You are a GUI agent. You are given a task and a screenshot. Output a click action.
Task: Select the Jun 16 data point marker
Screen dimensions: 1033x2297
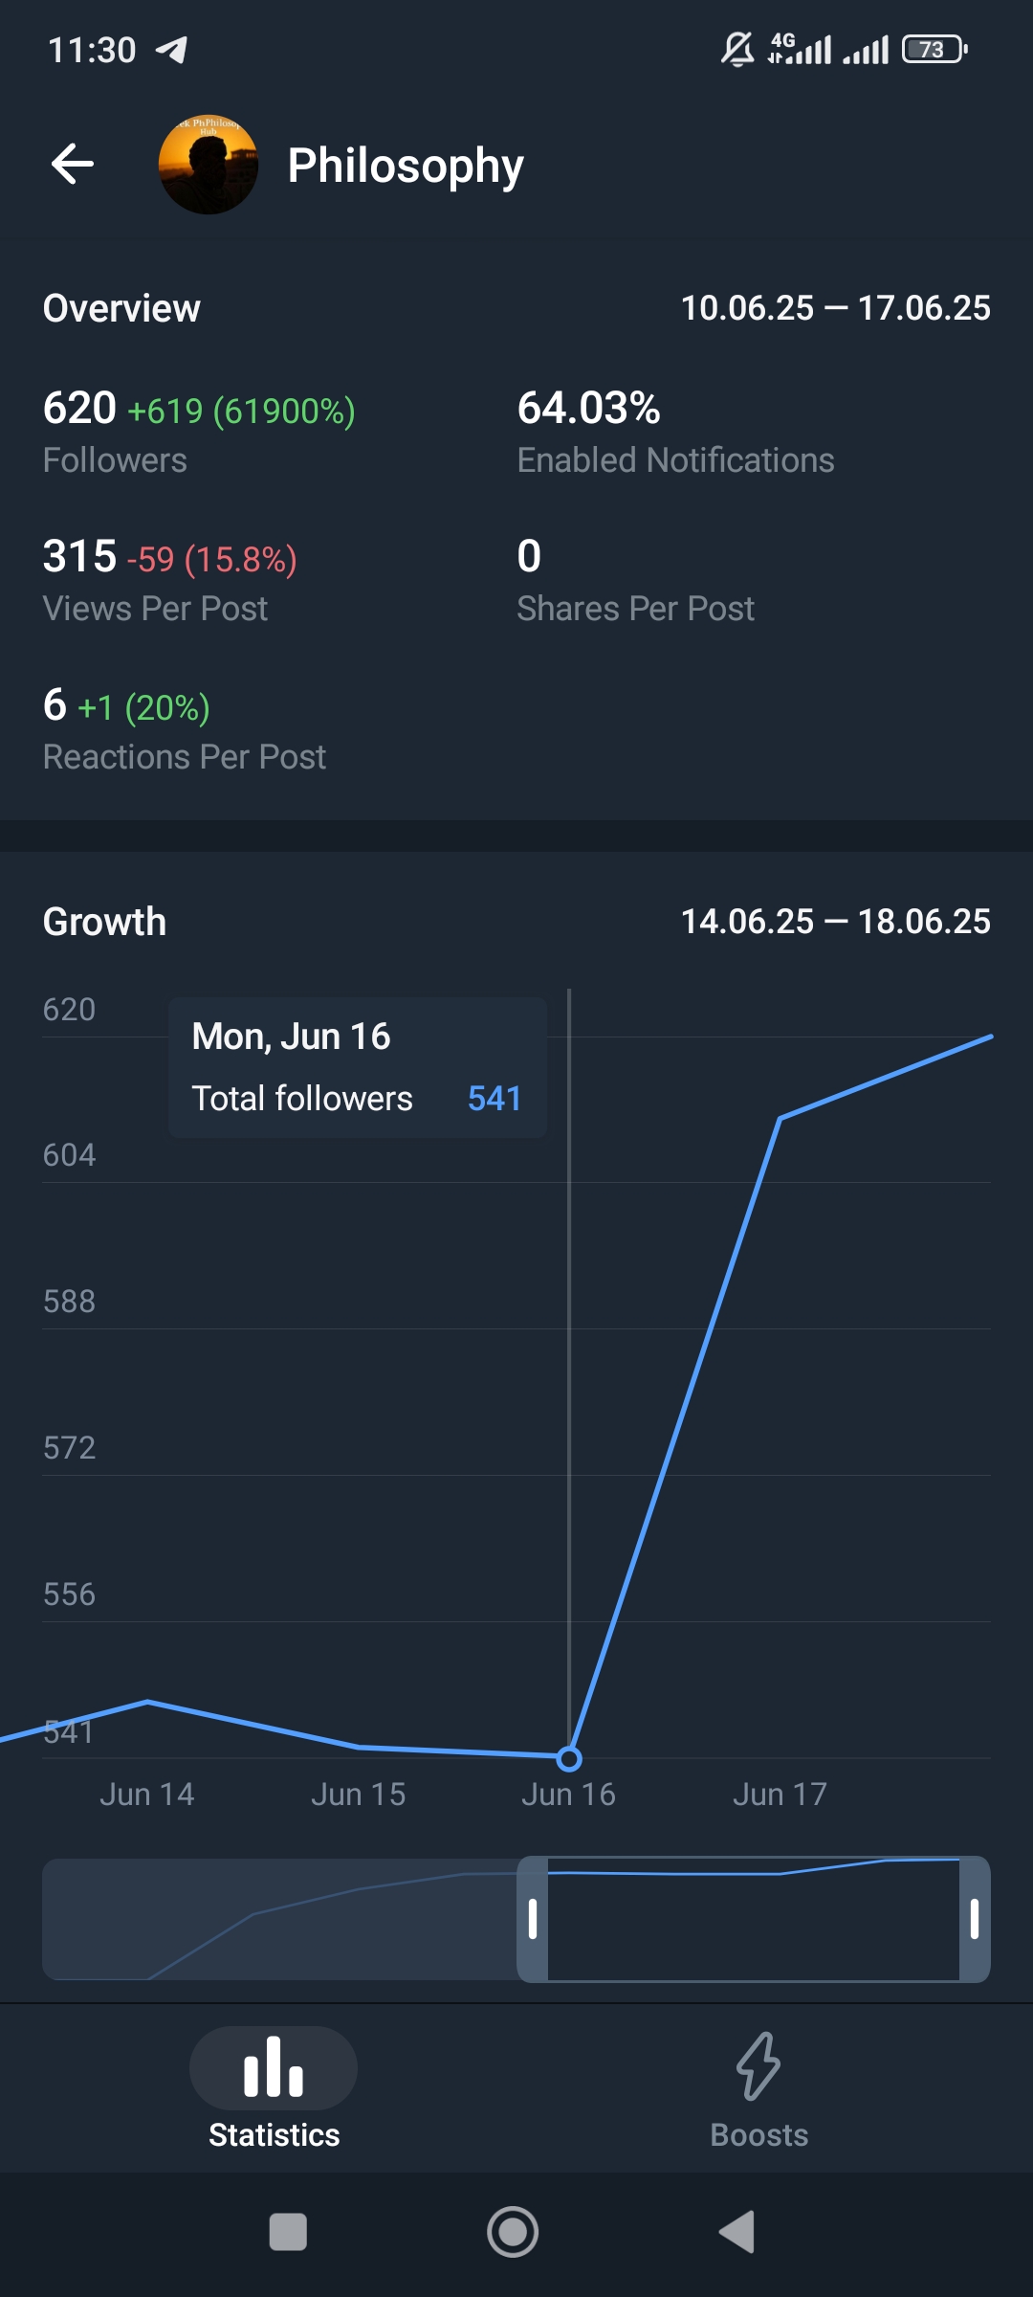coord(569,1758)
